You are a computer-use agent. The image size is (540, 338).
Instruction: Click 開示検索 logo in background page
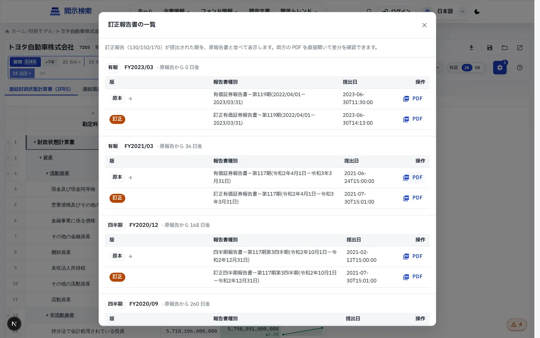point(71,11)
